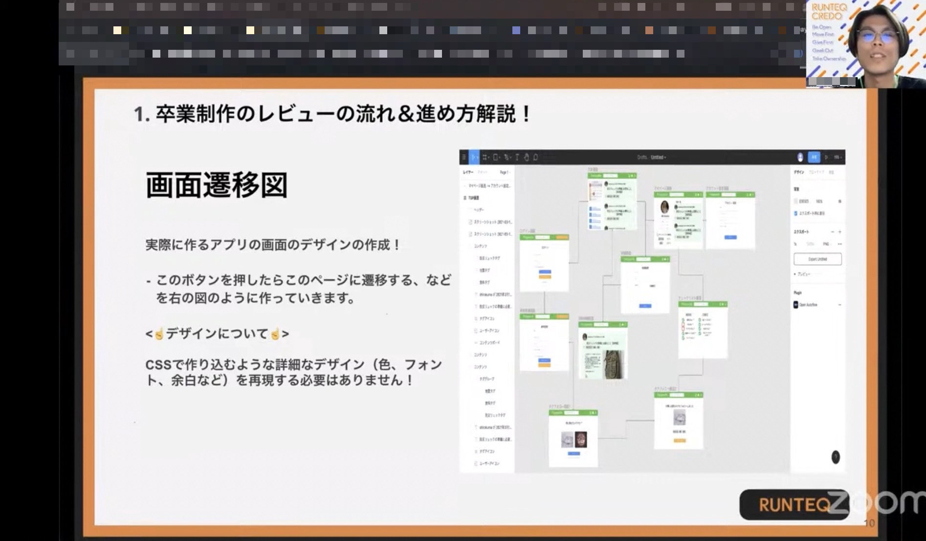The height and width of the screenshot is (541, 926).
Task: Select the Comment tool
Action: (535, 157)
